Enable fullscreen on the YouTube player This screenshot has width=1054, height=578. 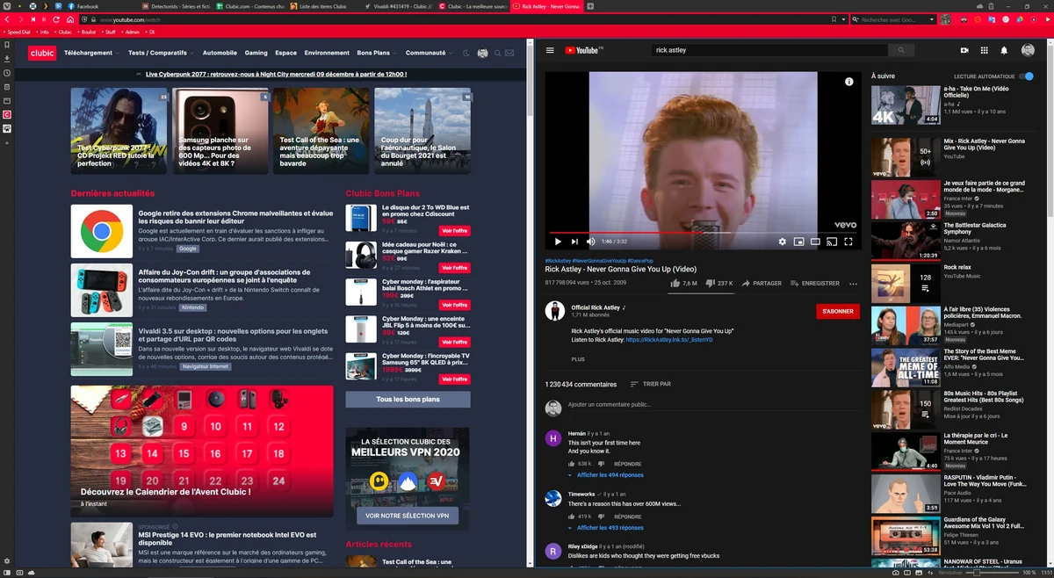tap(848, 241)
